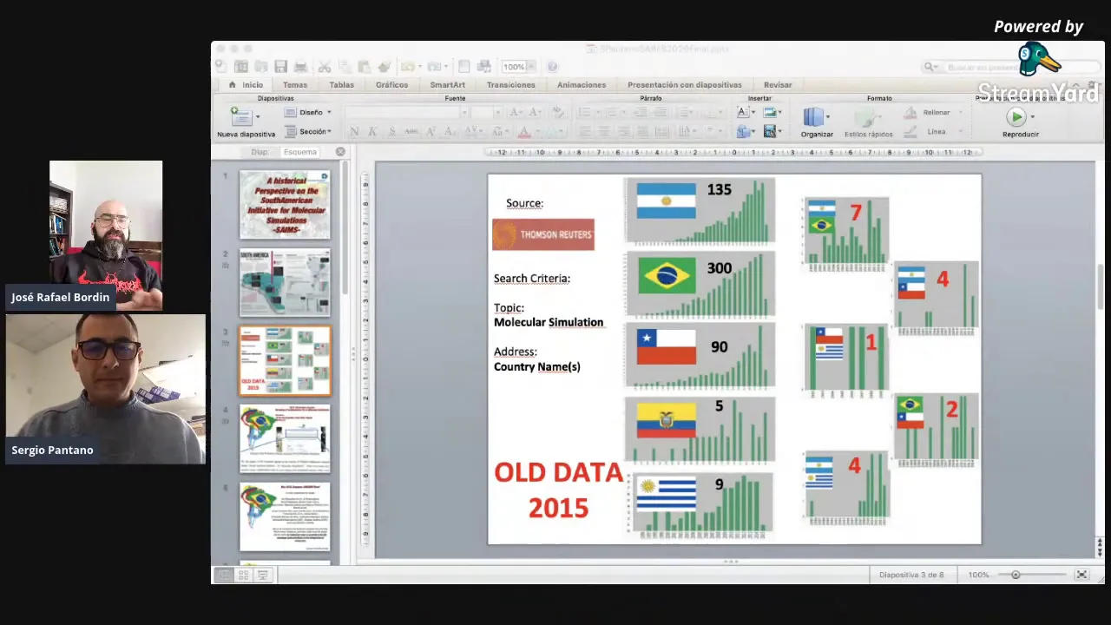Expand the Nueva diapositiva arrow
The height and width of the screenshot is (625, 1111).
tap(258, 117)
